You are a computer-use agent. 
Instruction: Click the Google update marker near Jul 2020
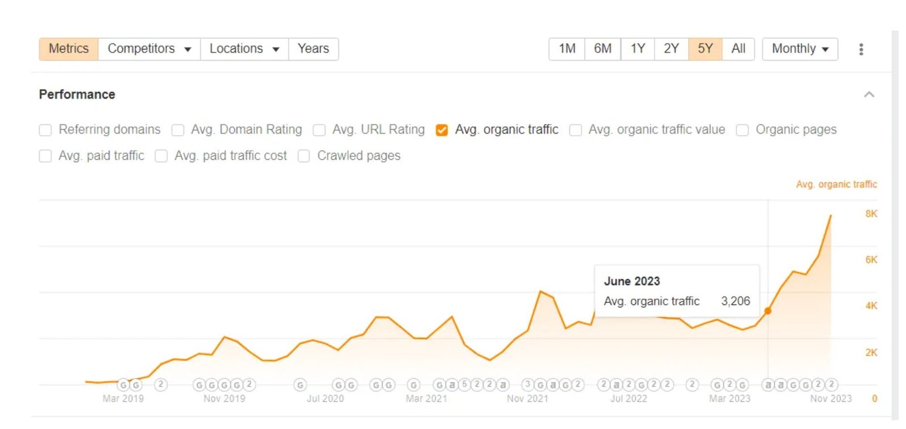pos(300,385)
